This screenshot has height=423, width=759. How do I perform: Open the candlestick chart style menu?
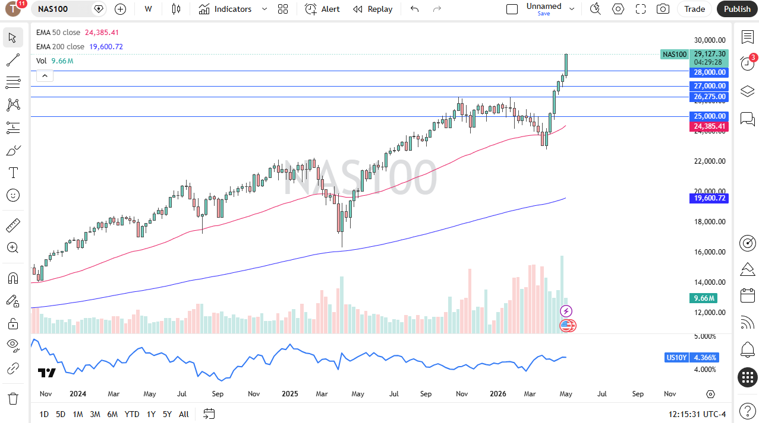point(175,9)
